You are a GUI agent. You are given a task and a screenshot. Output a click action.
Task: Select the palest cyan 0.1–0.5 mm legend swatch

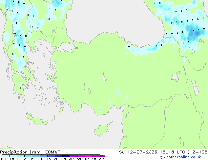6,156
